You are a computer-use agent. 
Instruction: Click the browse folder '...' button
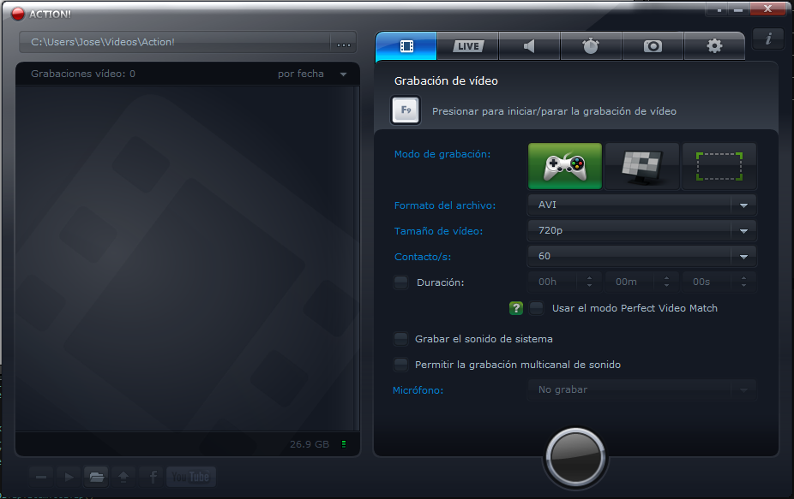(344, 44)
